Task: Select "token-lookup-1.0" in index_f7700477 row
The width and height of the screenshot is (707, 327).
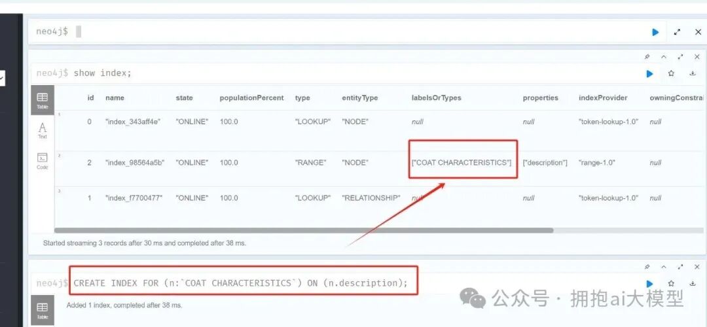Action: (x=608, y=198)
